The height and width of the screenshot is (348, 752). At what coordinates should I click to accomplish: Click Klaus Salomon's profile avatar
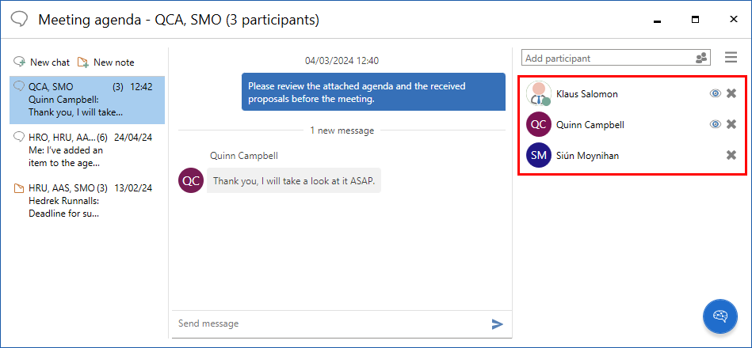coord(539,93)
